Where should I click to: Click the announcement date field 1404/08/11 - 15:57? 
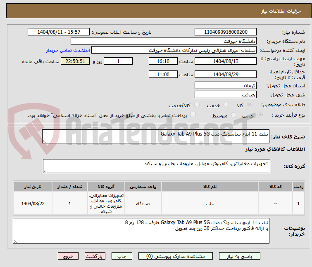point(59,32)
